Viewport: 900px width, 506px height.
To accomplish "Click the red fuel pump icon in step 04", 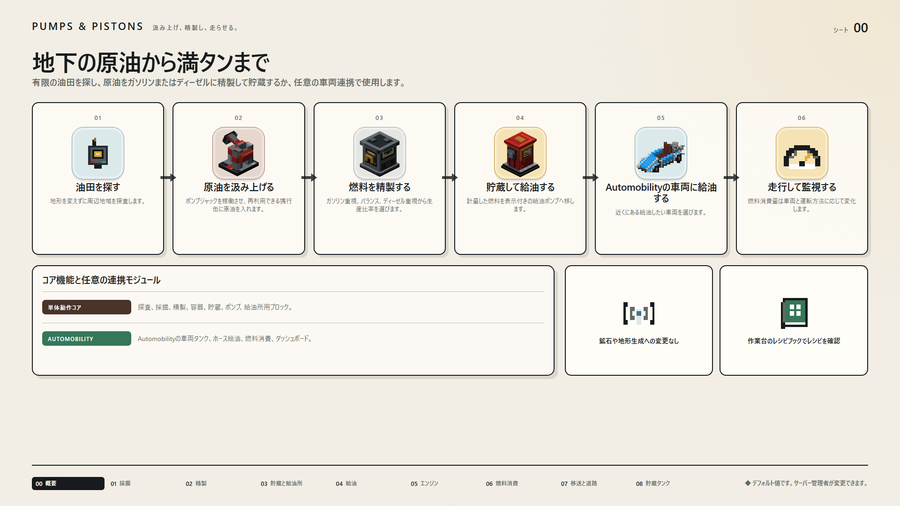I will (x=520, y=153).
